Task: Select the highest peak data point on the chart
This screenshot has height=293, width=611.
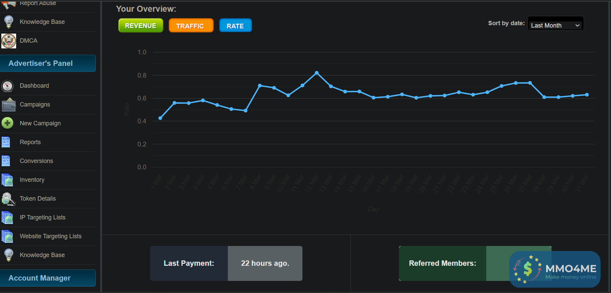Action: click(x=317, y=73)
